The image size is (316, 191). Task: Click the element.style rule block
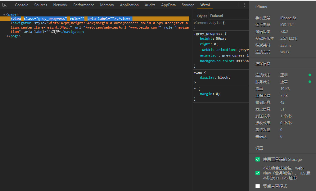coord(208,23)
